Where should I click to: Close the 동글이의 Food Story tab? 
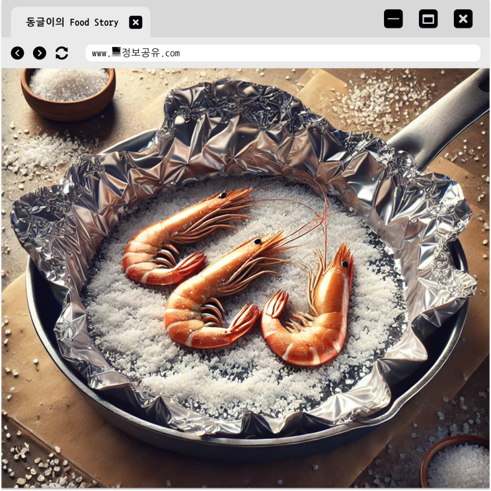tap(135, 22)
